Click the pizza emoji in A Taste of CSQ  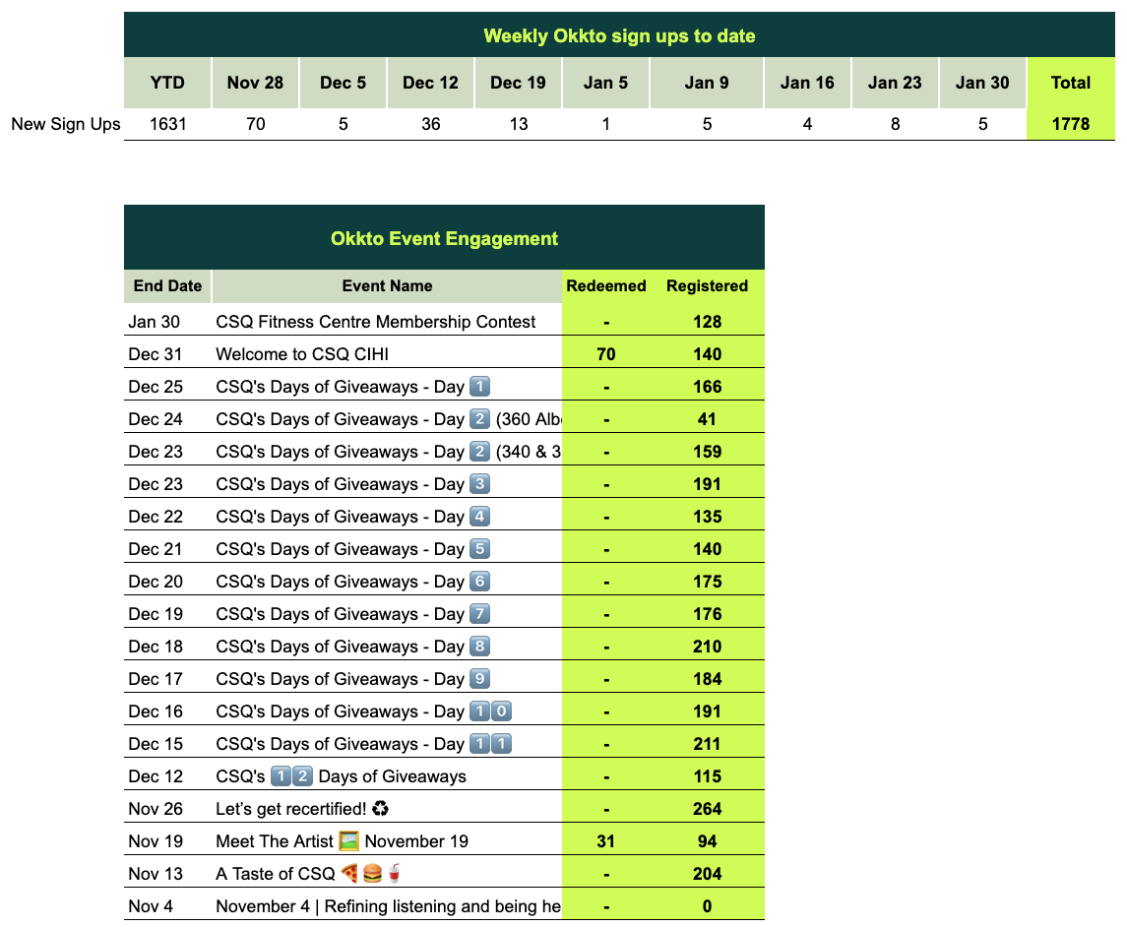[x=349, y=874]
